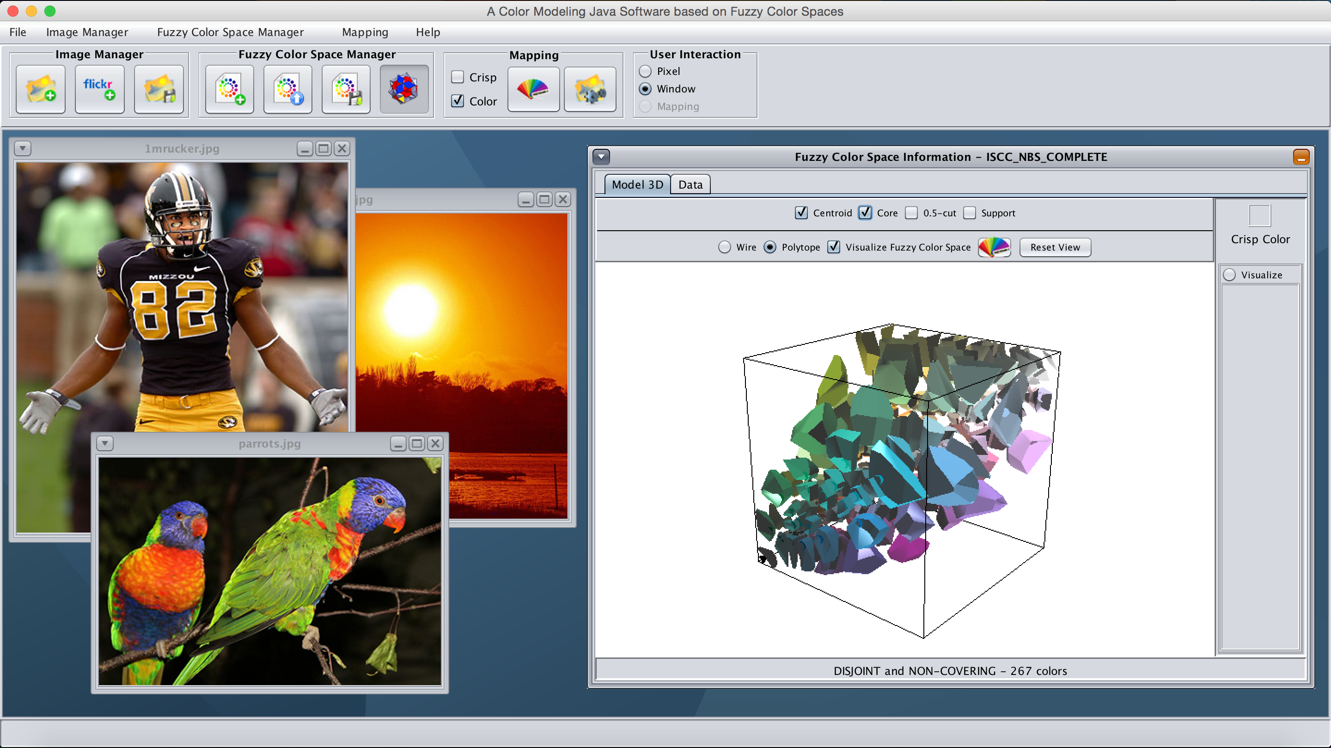Minimize the parrots.jpg window

tap(398, 443)
